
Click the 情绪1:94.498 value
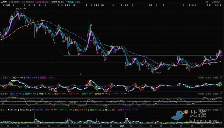coord(16,94)
